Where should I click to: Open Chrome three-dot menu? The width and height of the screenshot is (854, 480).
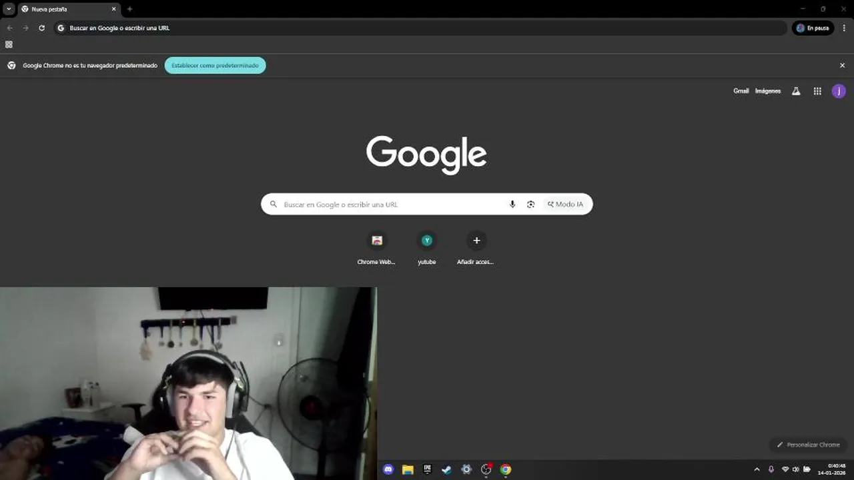[x=844, y=28]
